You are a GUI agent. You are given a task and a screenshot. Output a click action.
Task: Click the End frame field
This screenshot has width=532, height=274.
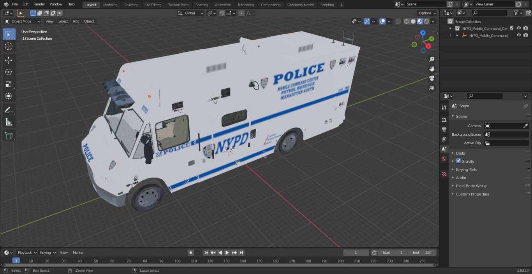(422, 253)
